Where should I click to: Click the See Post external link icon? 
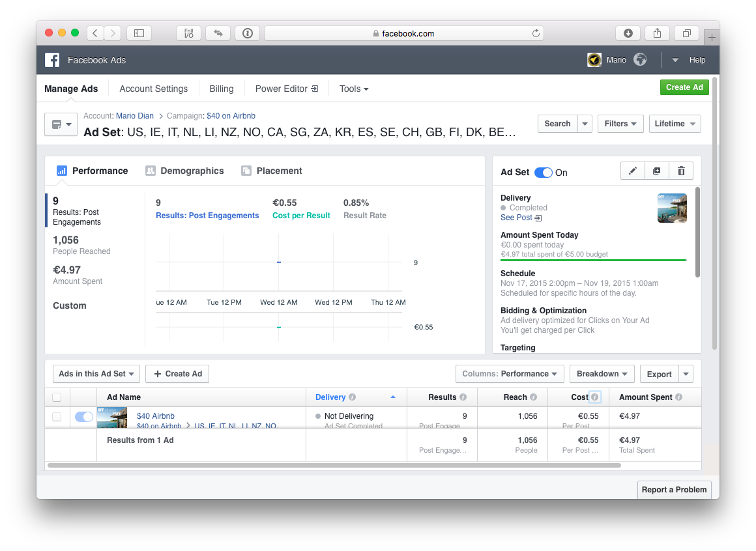(x=538, y=218)
